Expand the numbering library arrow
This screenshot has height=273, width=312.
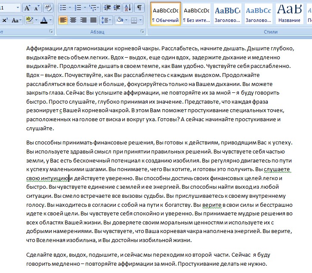(85, 8)
